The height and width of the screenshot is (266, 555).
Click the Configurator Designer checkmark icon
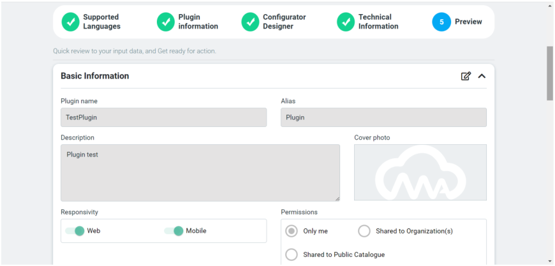[250, 22]
